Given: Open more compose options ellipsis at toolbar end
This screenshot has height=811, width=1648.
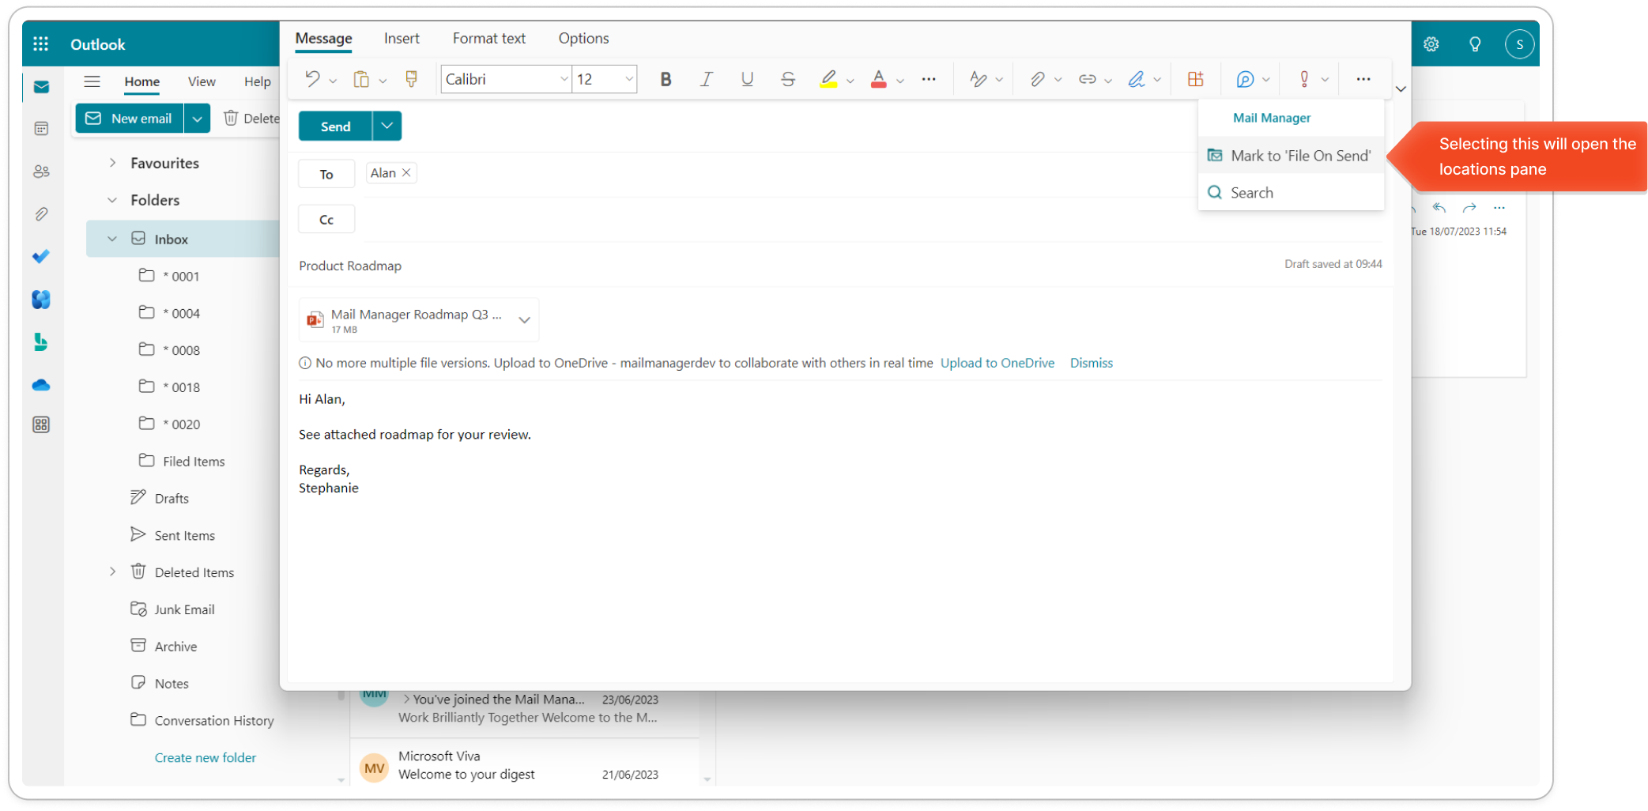Looking at the screenshot, I should [x=1363, y=79].
